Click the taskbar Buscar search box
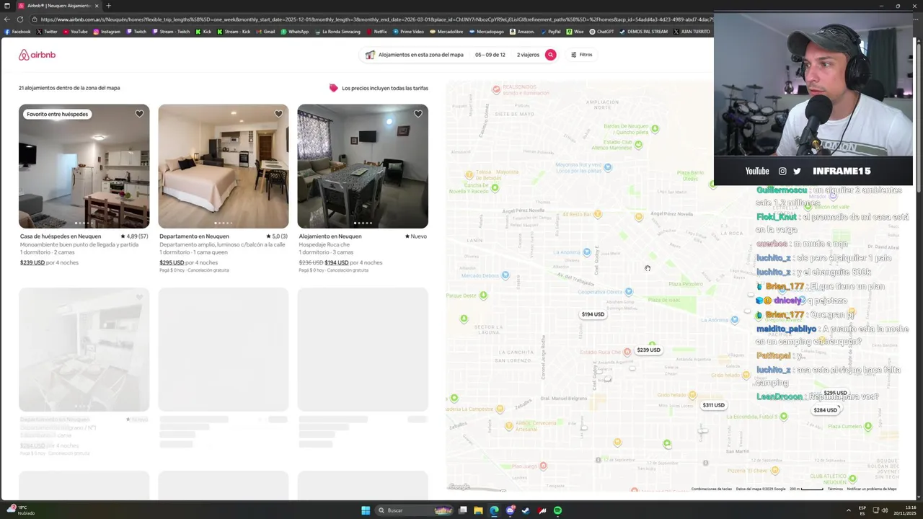 [x=415, y=510]
